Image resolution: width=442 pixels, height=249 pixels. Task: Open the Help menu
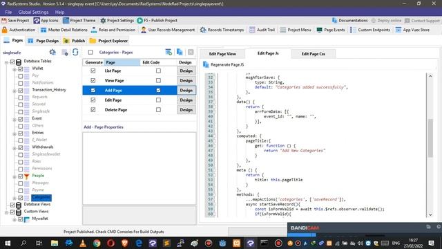coord(59,12)
